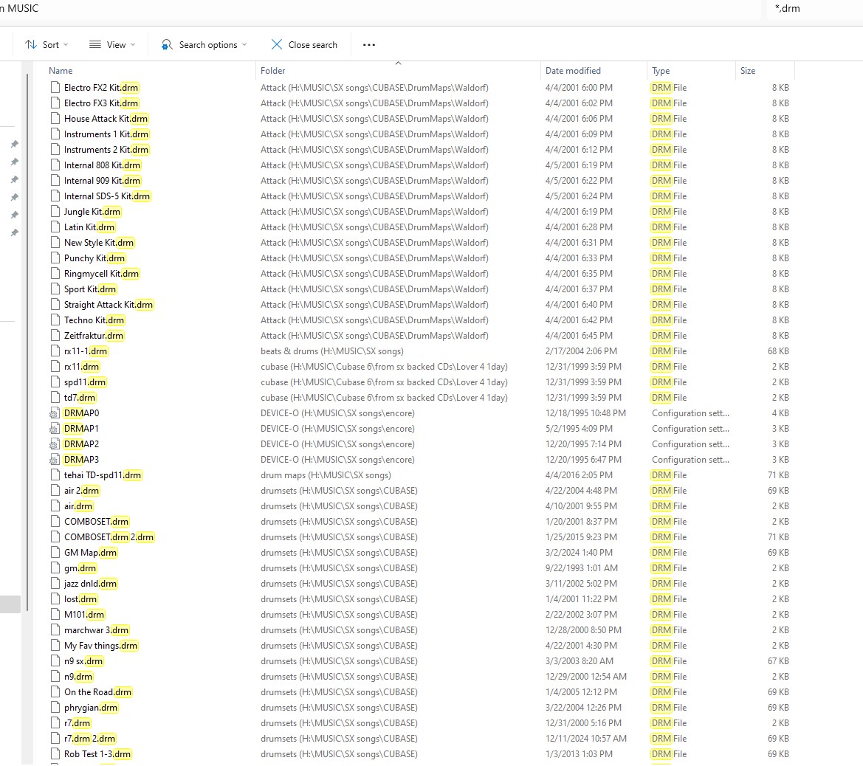Select the file air.drm

coord(78,506)
